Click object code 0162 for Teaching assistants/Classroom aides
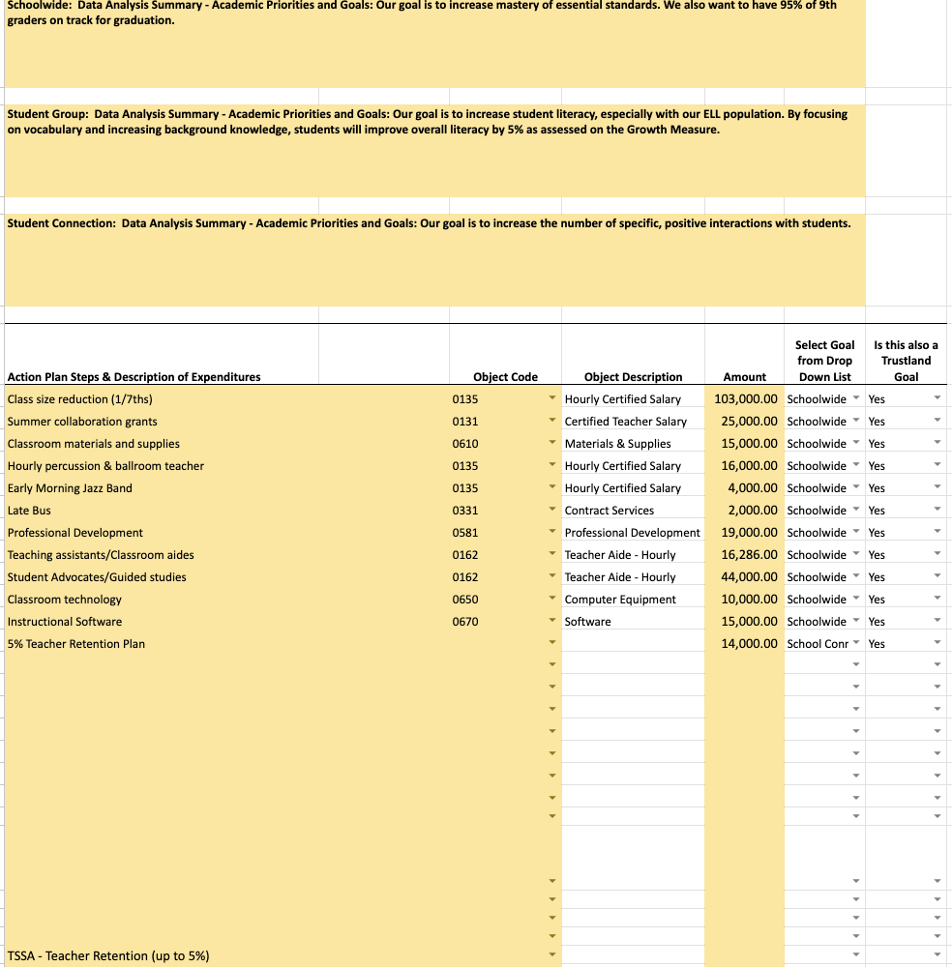The image size is (952, 967). [x=465, y=554]
